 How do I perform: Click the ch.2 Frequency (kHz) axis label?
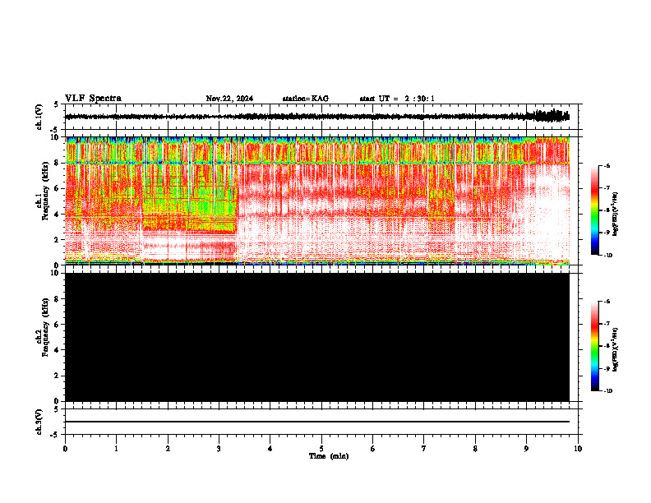coord(43,327)
